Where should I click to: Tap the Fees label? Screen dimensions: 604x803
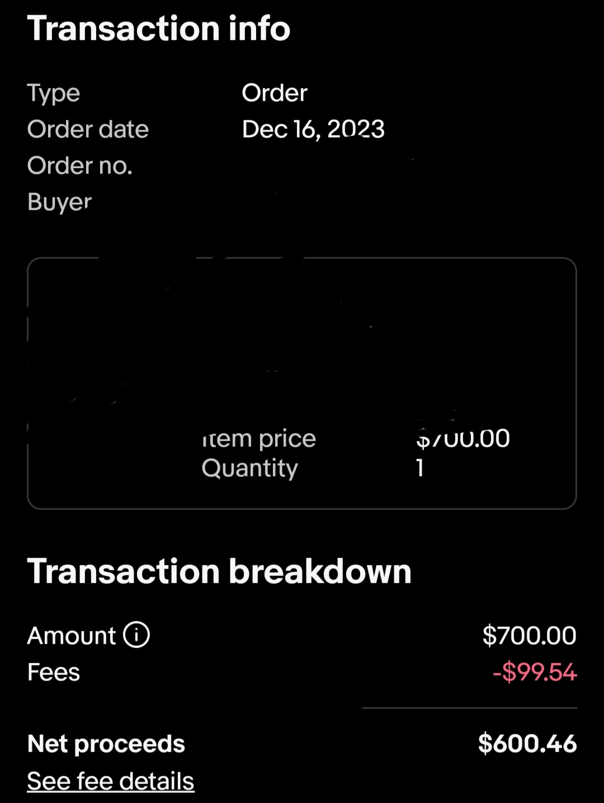[x=54, y=672]
